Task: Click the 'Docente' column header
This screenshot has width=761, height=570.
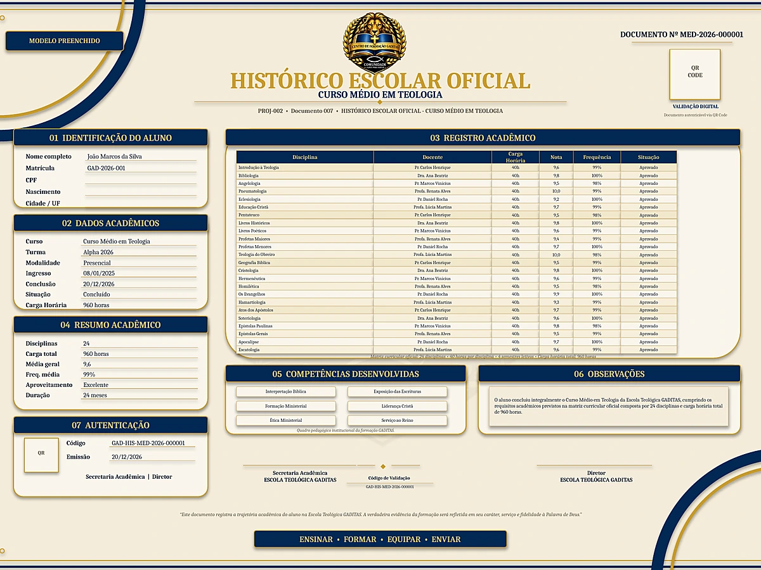Action: click(433, 157)
